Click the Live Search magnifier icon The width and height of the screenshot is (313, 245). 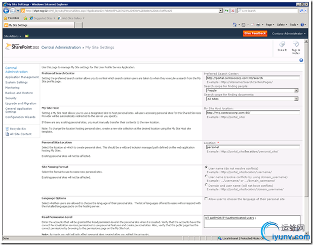pyautogui.click(x=301, y=11)
